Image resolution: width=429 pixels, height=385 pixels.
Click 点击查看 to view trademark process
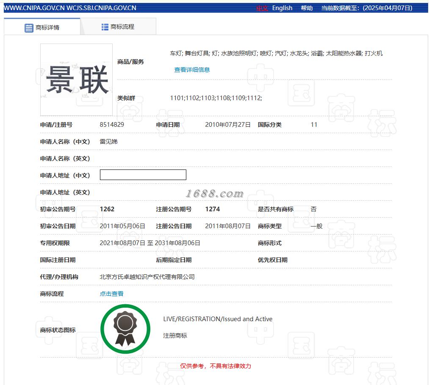pos(111,294)
